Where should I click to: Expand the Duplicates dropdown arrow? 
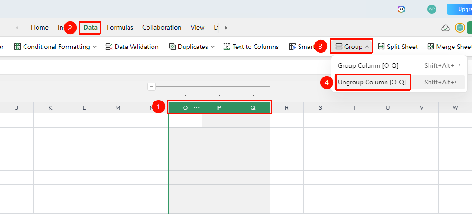213,47
